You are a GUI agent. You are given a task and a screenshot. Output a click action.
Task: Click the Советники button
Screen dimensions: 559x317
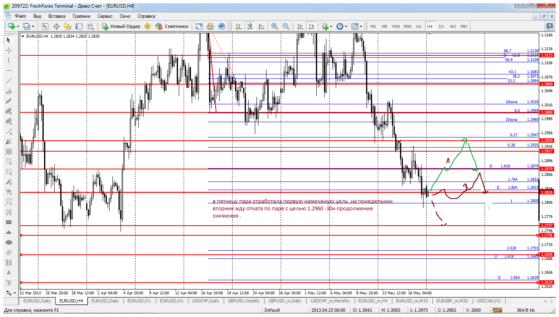(x=172, y=26)
